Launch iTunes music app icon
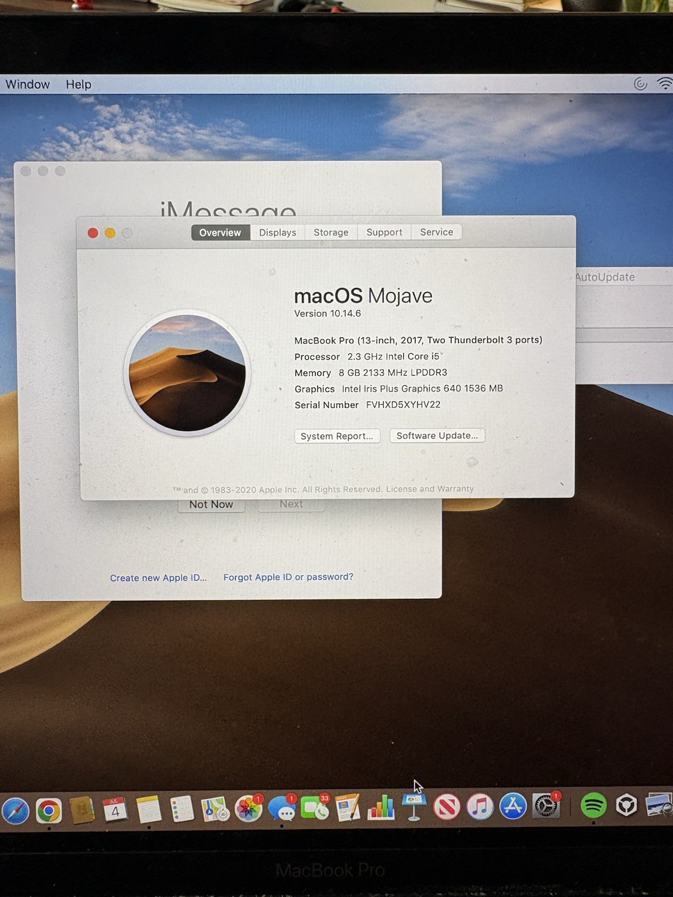The width and height of the screenshot is (673, 897). [x=480, y=807]
